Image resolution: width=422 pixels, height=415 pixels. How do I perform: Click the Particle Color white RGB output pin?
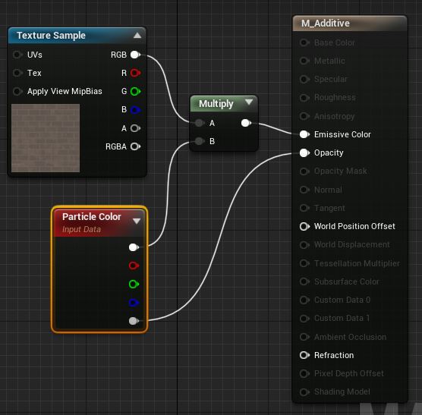[134, 247]
